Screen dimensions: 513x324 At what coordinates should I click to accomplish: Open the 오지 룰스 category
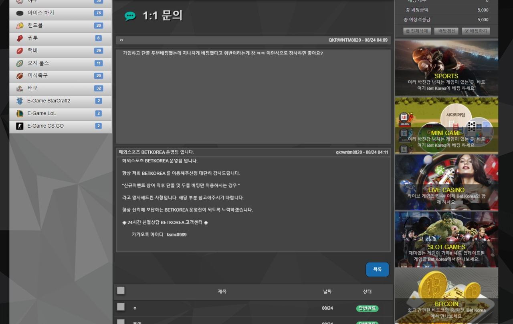click(61, 63)
